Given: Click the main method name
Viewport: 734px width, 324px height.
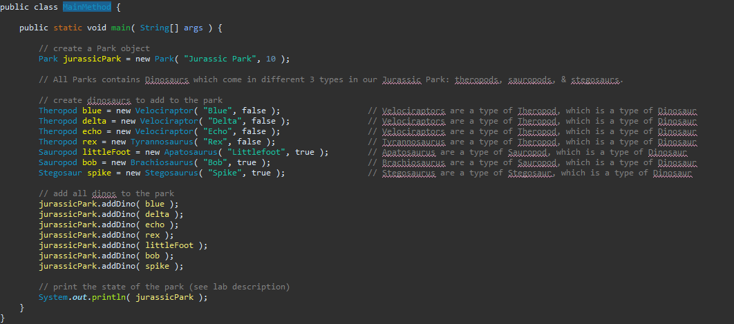Looking at the screenshot, I should point(121,28).
